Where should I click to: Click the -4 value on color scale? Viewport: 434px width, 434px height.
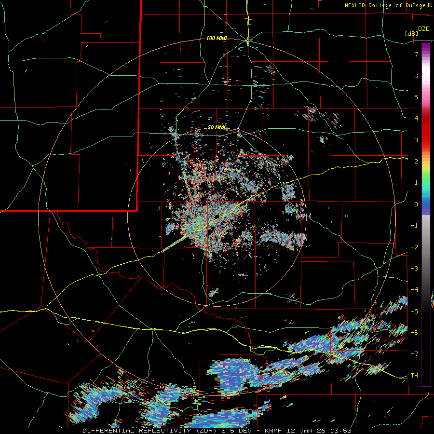pyautogui.click(x=414, y=290)
